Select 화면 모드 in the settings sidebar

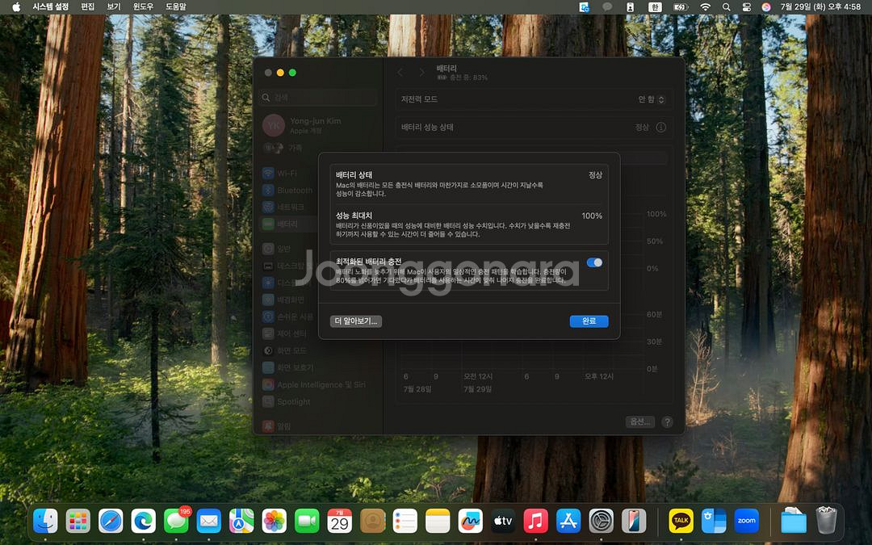tap(318, 351)
